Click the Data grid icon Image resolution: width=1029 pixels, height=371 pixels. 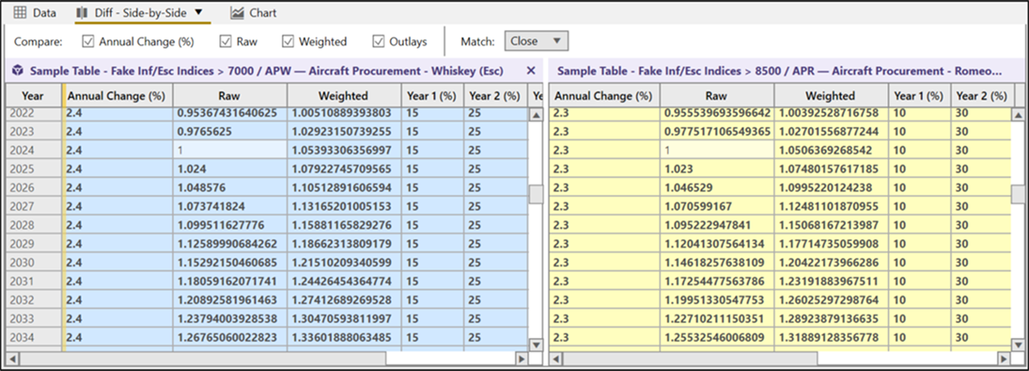click(x=20, y=13)
